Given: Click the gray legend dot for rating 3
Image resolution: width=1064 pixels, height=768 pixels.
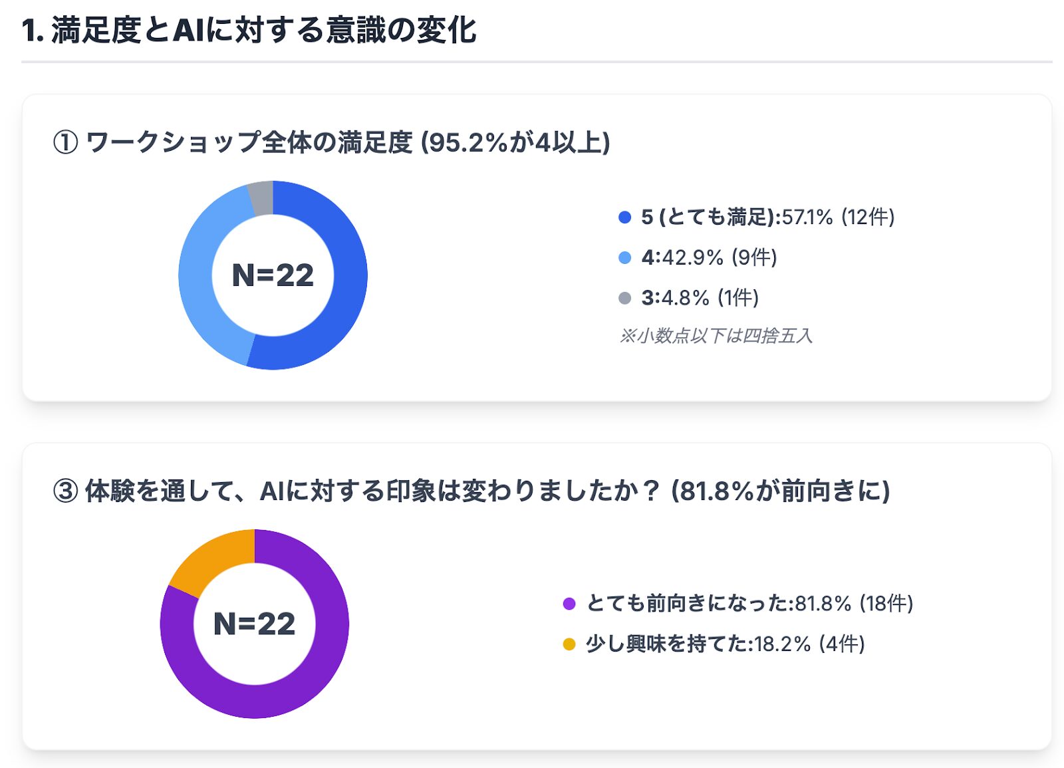Looking at the screenshot, I should pos(624,299).
